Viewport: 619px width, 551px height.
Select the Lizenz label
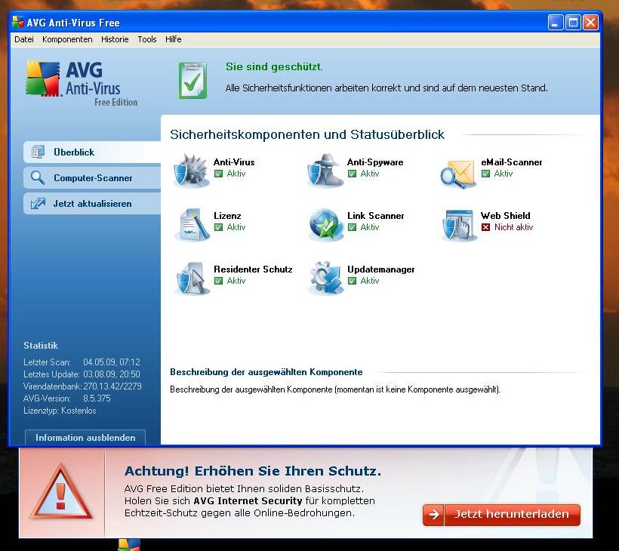pos(227,216)
